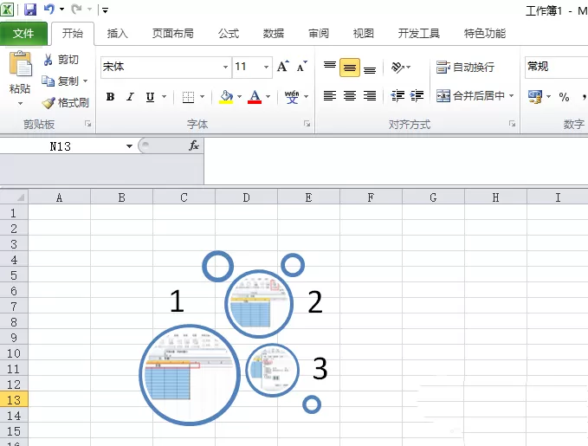Click the text orientation icon

click(397, 68)
